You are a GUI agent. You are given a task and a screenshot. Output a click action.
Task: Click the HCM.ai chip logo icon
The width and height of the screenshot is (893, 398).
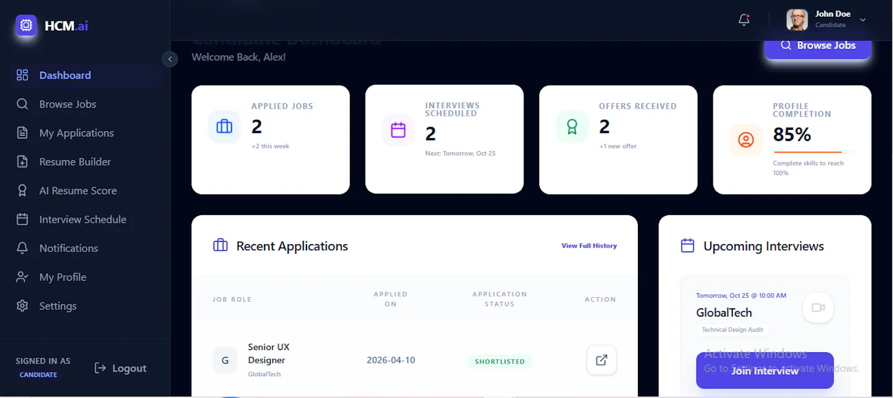click(26, 25)
